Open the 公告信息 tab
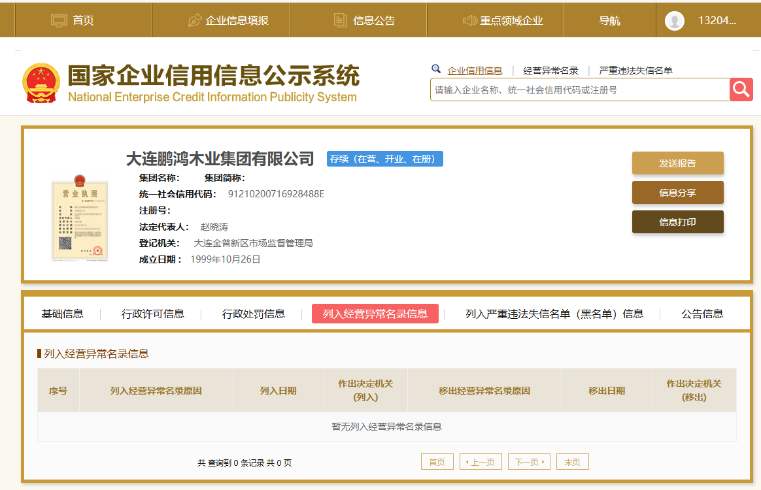 702,314
